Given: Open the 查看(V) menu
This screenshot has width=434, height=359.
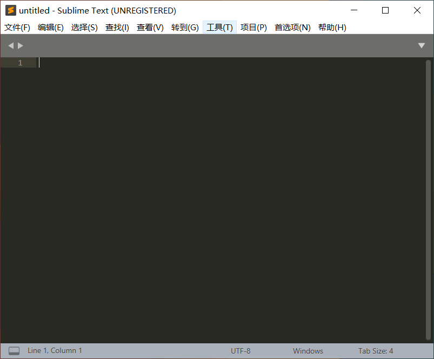Looking at the screenshot, I should tap(150, 28).
